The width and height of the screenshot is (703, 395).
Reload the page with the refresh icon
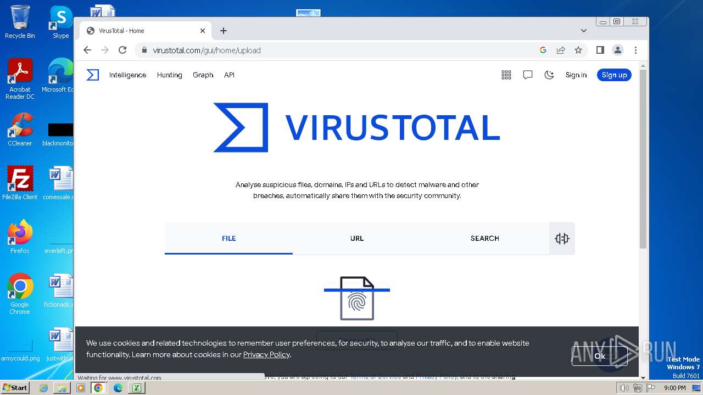122,50
